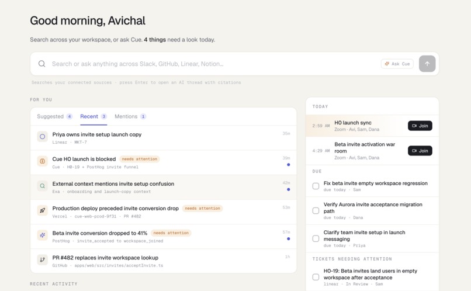Click the unread dot on Cue HO launch row
The image size is (471, 291).
click(288, 165)
